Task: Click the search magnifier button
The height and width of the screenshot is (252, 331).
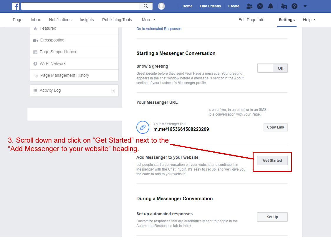Action: point(146,6)
